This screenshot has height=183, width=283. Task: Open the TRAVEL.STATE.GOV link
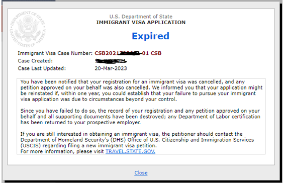click(x=130, y=151)
